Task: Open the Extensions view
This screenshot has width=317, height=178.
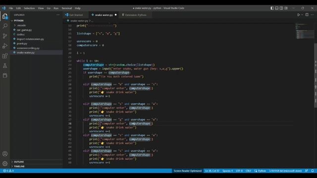Action: (5, 56)
